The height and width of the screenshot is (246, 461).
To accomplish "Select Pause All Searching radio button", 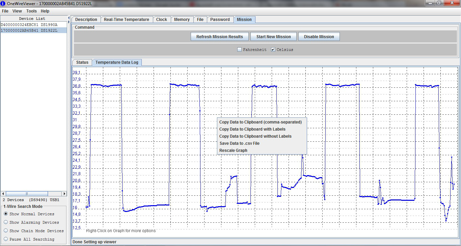I will [x=6, y=239].
